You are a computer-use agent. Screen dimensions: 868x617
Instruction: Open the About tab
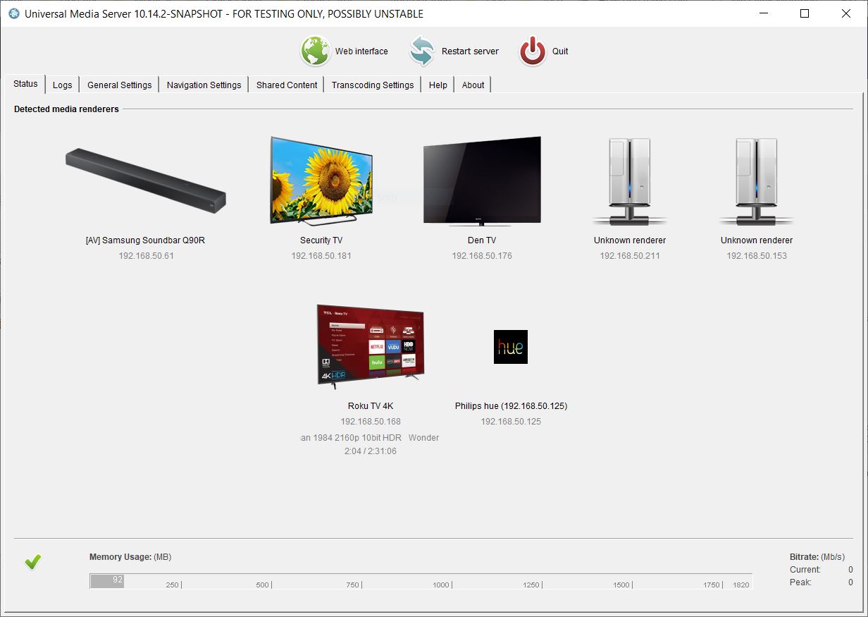click(x=473, y=85)
